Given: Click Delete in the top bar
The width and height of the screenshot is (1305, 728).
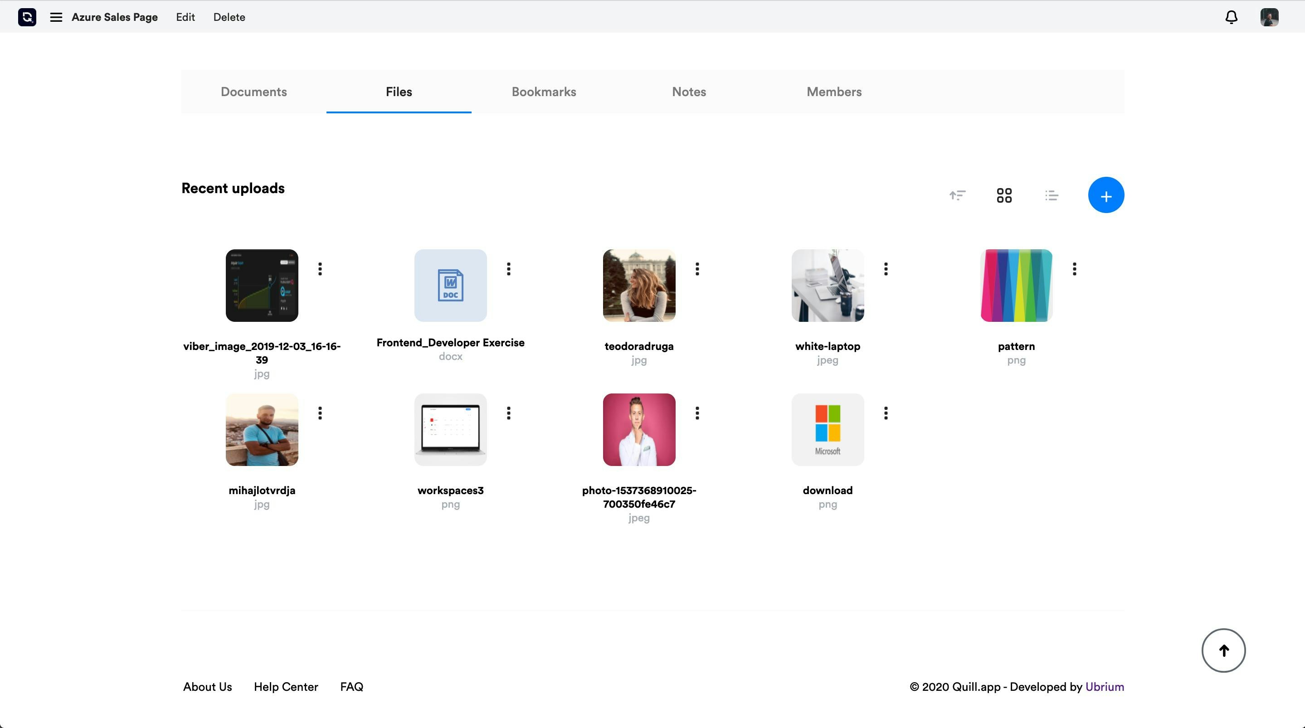Looking at the screenshot, I should 229,17.
